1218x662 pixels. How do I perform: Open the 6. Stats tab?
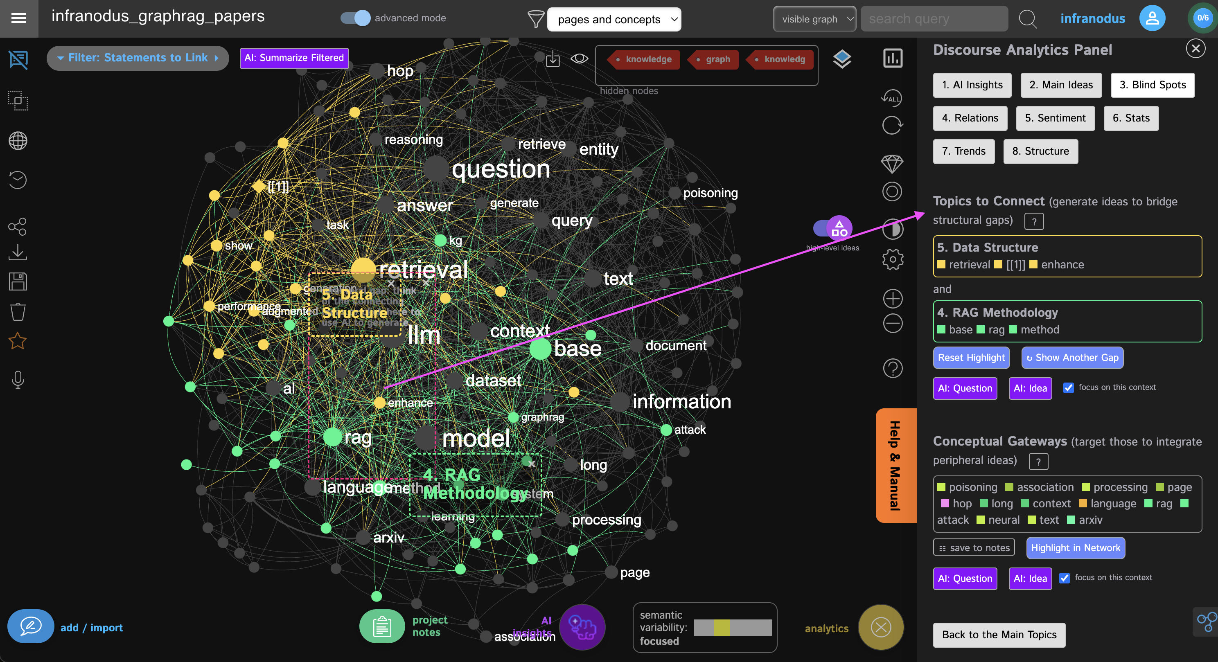[1131, 118]
